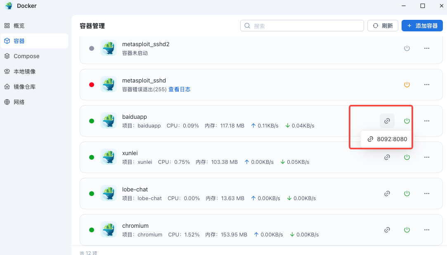Click the 添加容器 button
Screen dimensions: 447x255
[422, 26]
